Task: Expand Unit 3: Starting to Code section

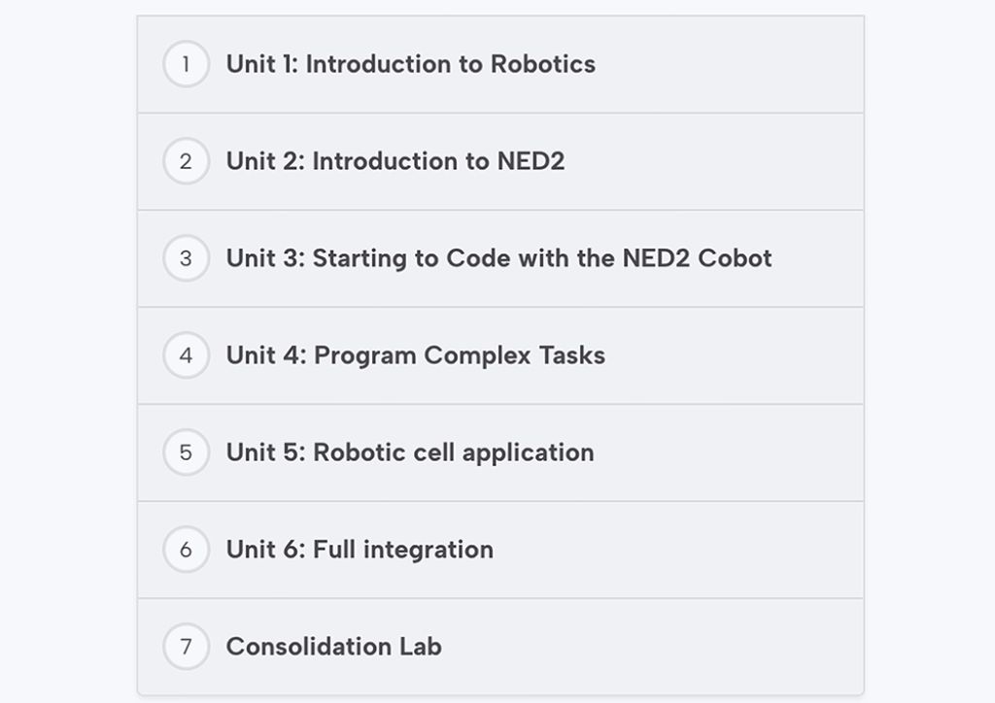Action: pyautogui.click(x=498, y=258)
